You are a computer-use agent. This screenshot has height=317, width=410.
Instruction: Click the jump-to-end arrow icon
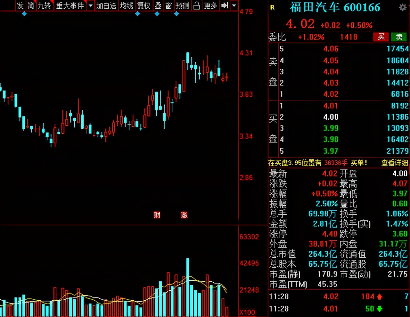click(225, 5)
